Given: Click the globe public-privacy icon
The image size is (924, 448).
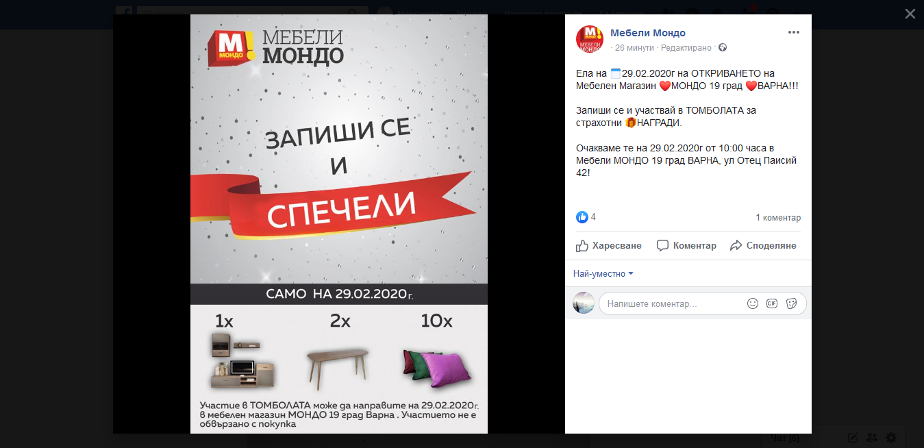Looking at the screenshot, I should coord(722,48).
